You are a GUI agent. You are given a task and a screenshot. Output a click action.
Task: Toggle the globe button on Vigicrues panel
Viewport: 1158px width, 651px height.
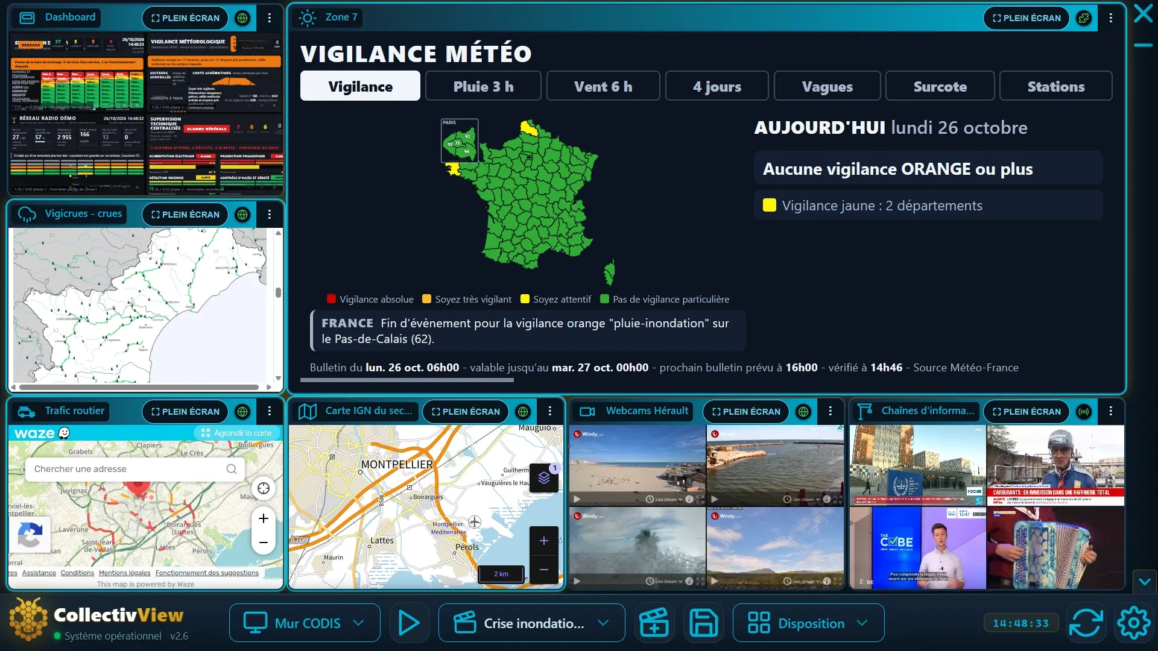[242, 215]
